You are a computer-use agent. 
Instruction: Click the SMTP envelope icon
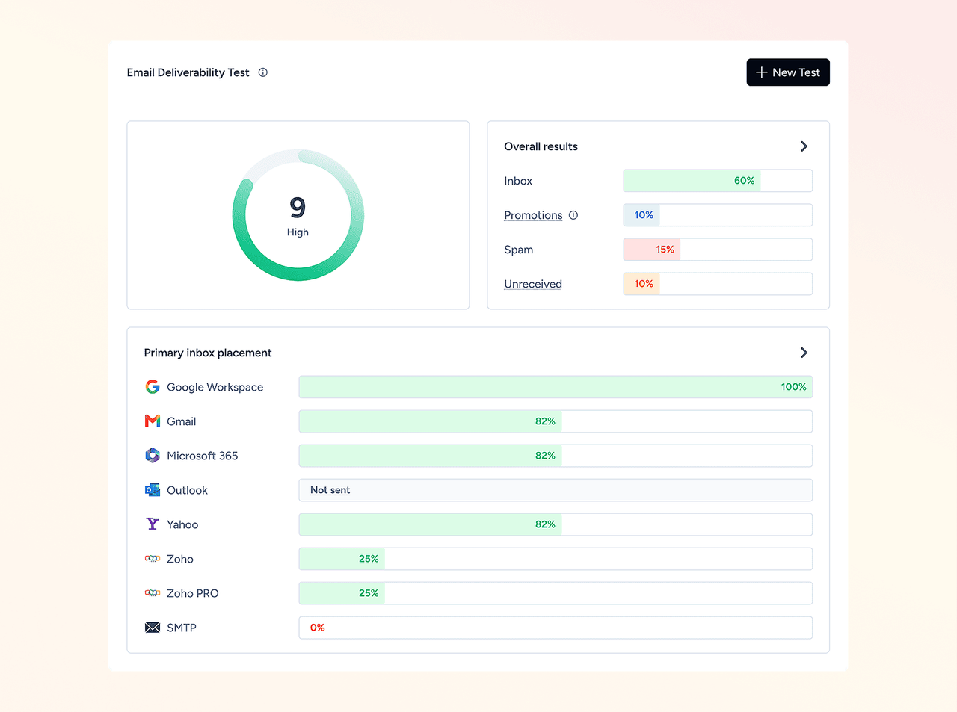click(x=153, y=628)
